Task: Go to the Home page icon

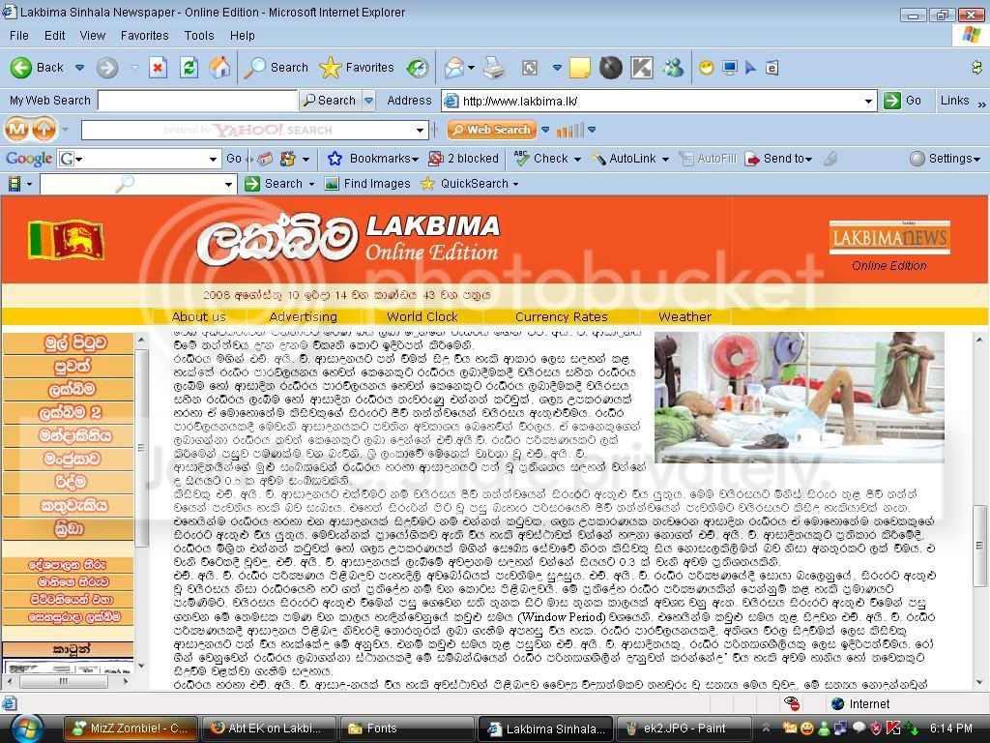Action: (219, 67)
